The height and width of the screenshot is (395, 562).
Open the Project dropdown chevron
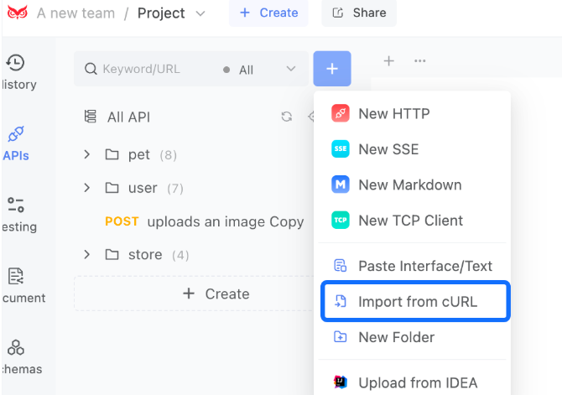pos(200,14)
